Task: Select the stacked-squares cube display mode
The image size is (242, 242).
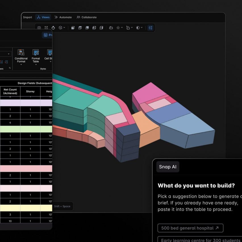Action: pos(87,28)
